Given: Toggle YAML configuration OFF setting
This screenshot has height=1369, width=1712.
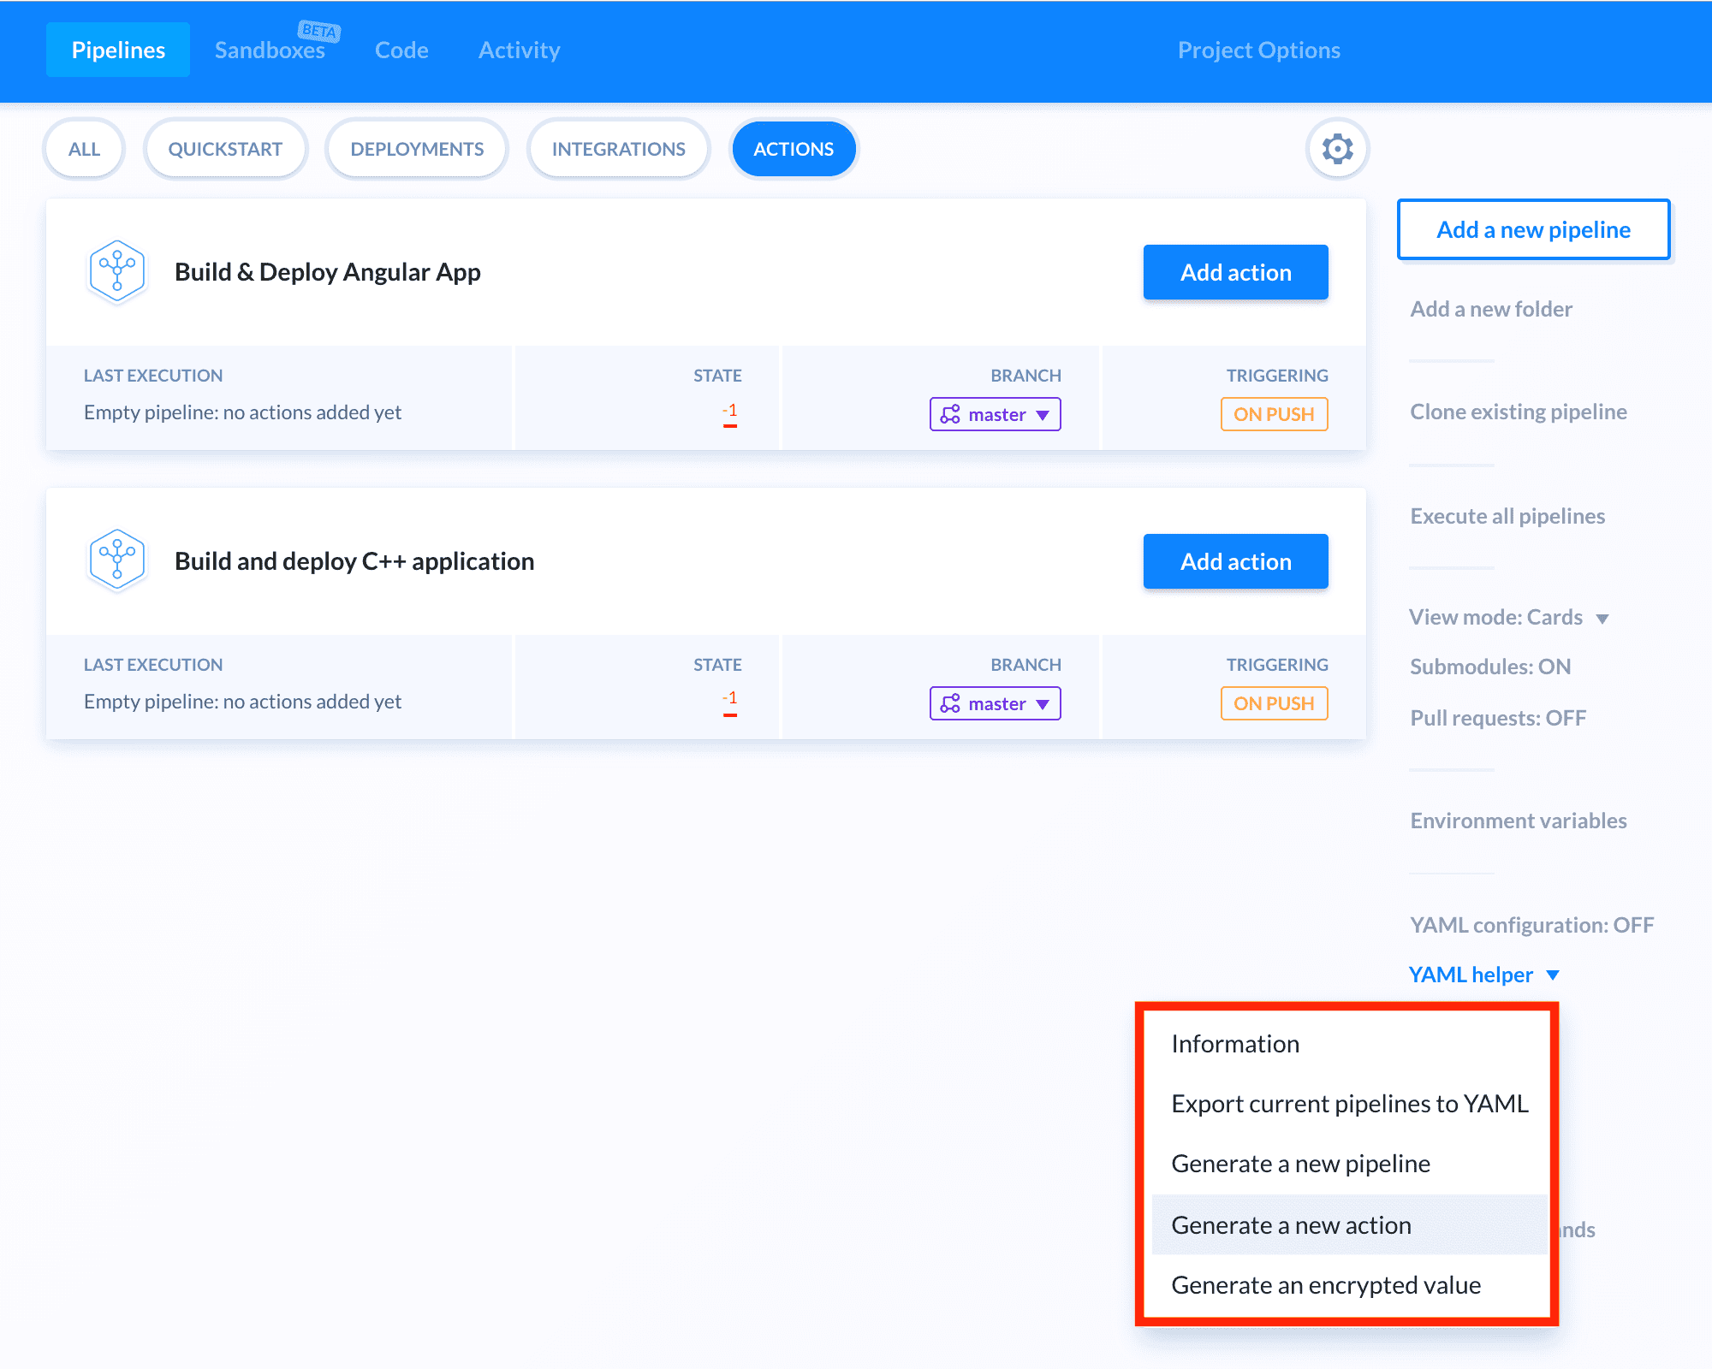Looking at the screenshot, I should pyautogui.click(x=1533, y=922).
